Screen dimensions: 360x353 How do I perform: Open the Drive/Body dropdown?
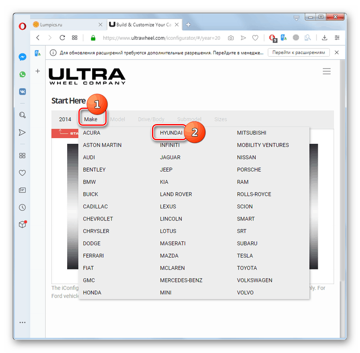pos(151,119)
